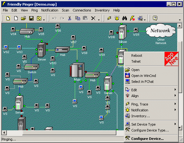The width and height of the screenshot is (184, 143).
Task: Click the Ping lightning bolt toolbar icon
Action: point(109,18)
